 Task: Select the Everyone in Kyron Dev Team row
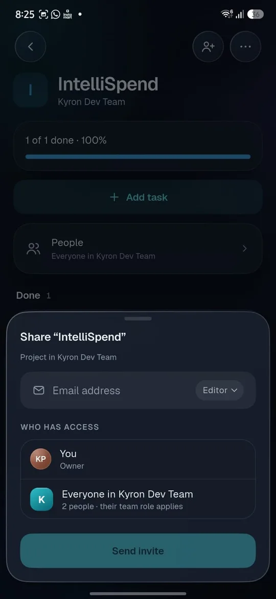(x=138, y=499)
